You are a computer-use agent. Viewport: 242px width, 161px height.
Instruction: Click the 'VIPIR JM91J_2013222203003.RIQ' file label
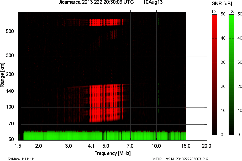pos(180,159)
